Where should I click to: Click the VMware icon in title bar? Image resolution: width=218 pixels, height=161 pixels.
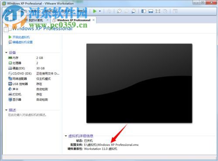pos(4,3)
